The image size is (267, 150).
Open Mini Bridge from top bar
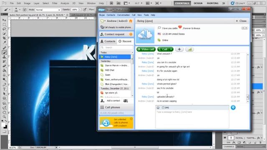coord(118,3)
